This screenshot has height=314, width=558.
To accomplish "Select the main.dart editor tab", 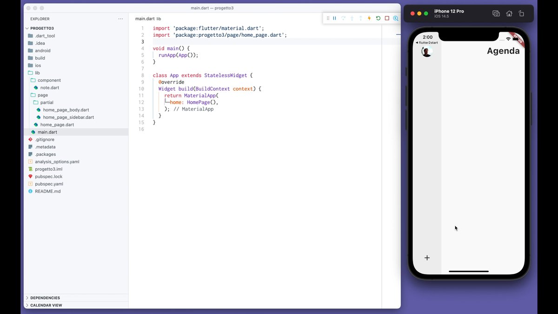I will pyautogui.click(x=145, y=19).
